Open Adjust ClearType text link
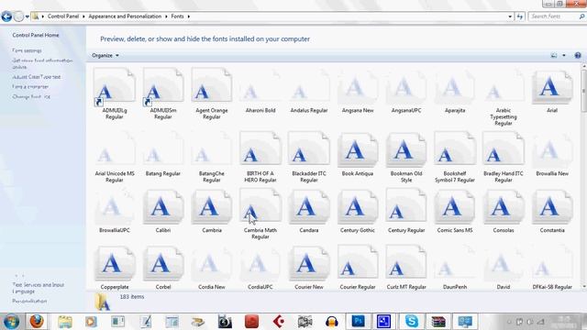587x330 pixels. click(37, 77)
